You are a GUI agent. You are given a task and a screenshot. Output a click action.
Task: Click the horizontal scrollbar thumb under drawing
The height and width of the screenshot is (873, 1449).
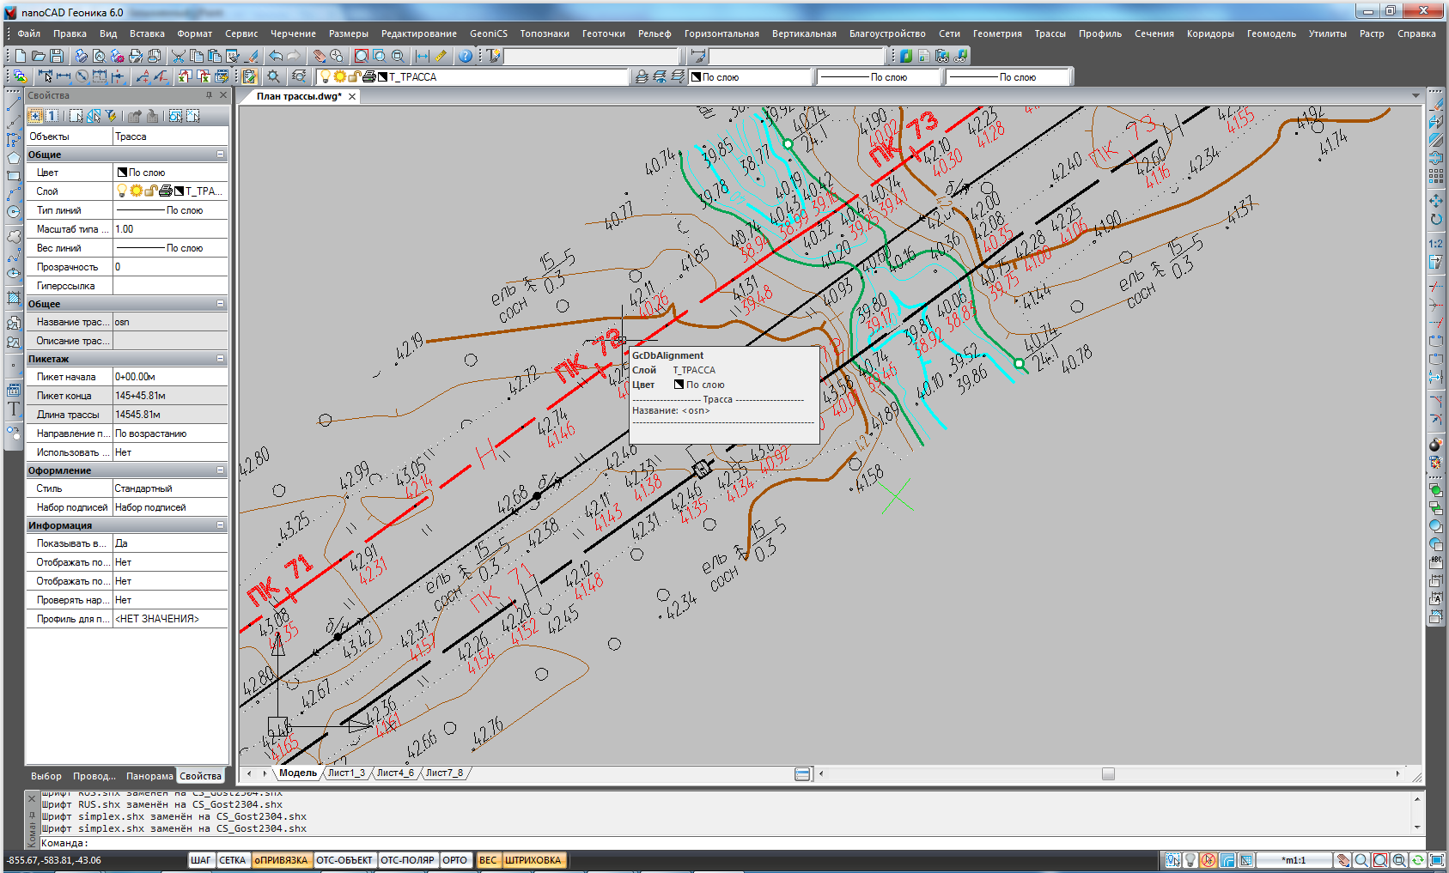[1108, 774]
